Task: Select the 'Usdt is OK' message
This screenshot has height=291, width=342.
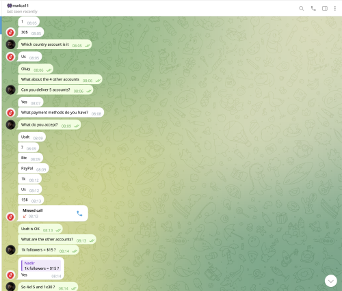Action: 40,229
